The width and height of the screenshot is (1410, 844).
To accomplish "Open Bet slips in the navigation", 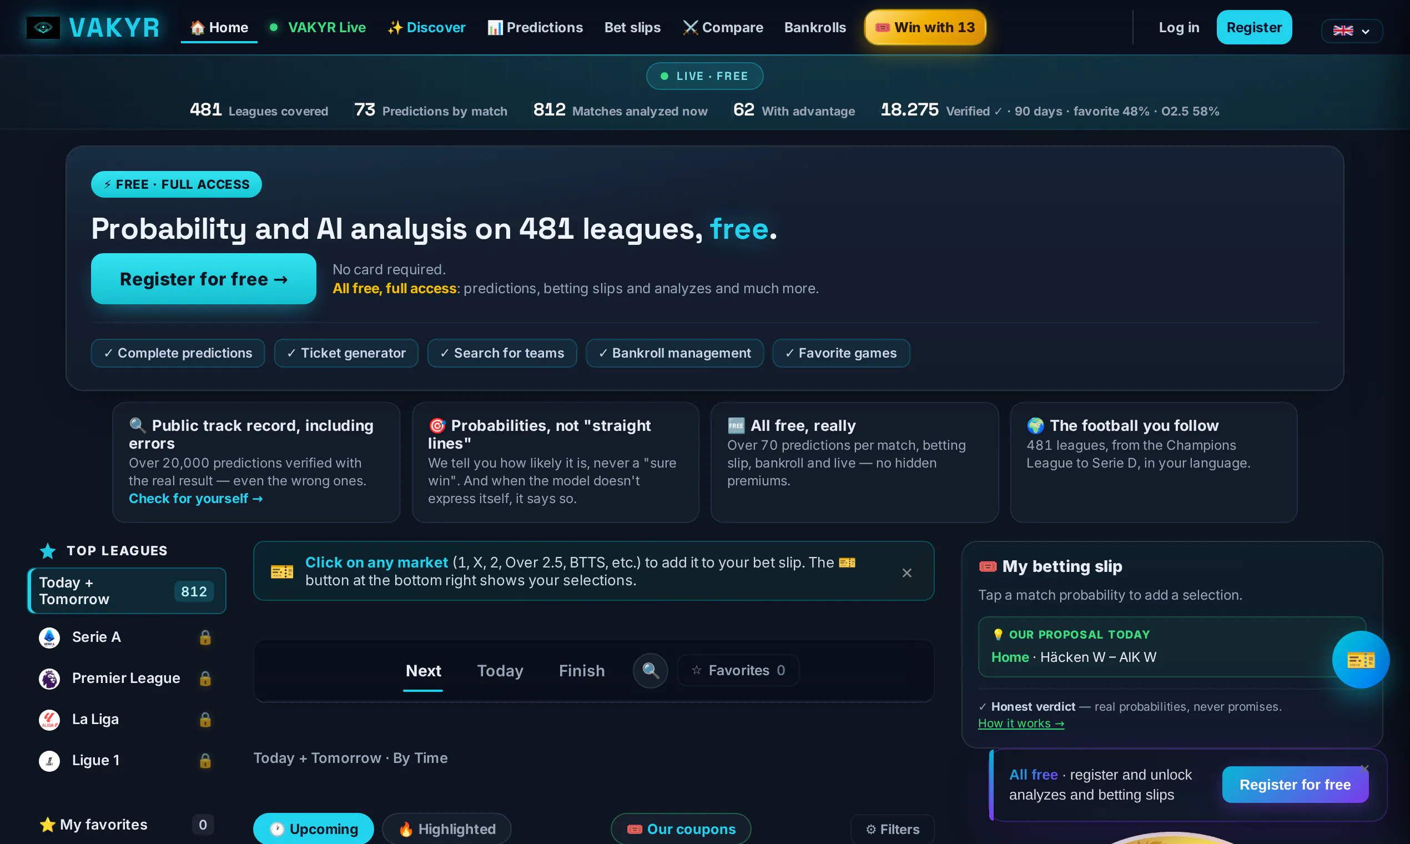I will (x=632, y=27).
